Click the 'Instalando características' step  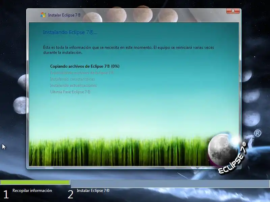(72, 79)
